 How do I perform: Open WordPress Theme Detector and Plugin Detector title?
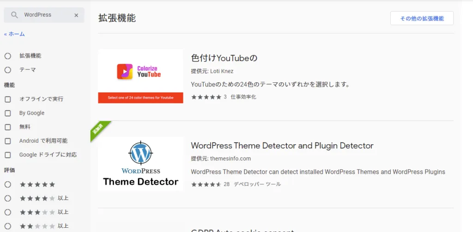[282, 146]
